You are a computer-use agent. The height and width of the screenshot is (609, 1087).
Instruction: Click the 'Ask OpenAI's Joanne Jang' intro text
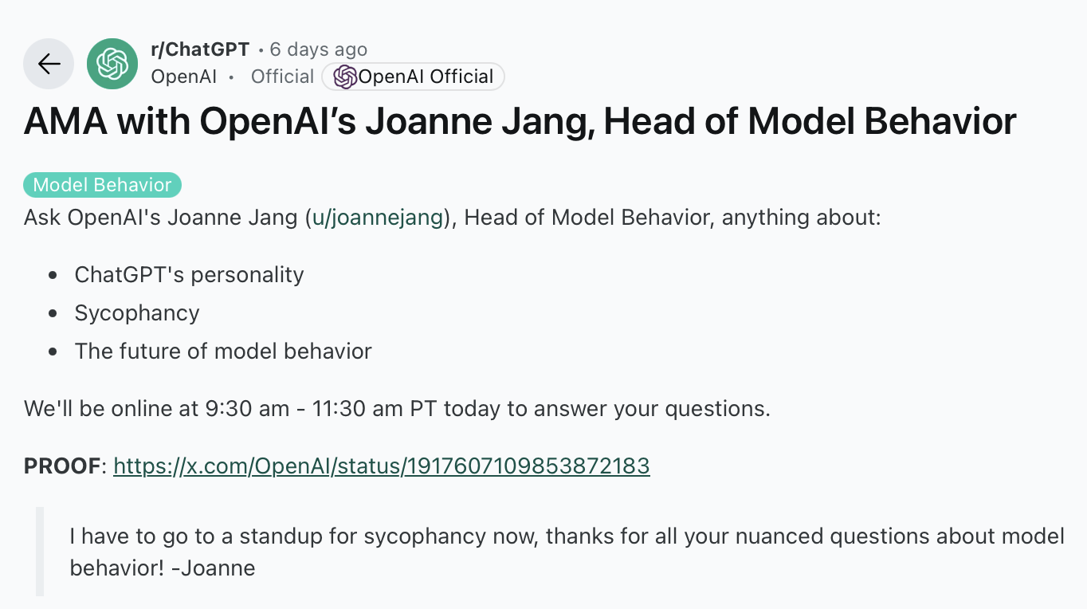pyautogui.click(x=160, y=218)
